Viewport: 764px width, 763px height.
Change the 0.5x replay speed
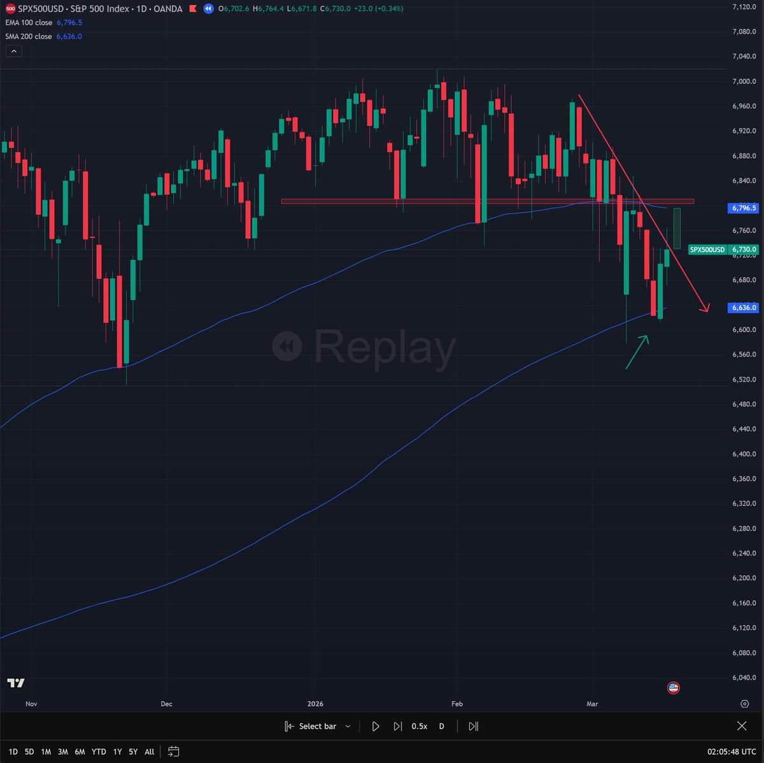tap(420, 726)
